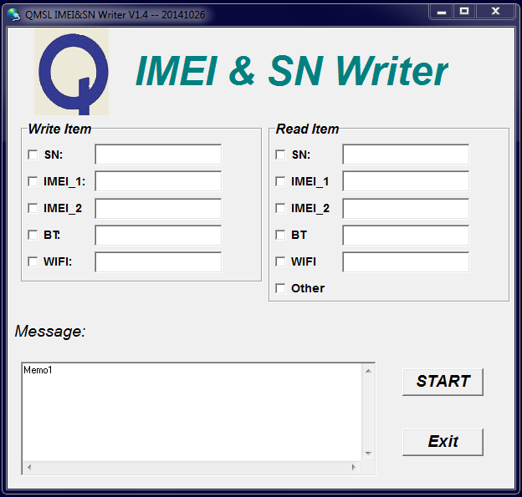Click the globe app icon in title bar
Screen dimensions: 522x497
click(13, 14)
